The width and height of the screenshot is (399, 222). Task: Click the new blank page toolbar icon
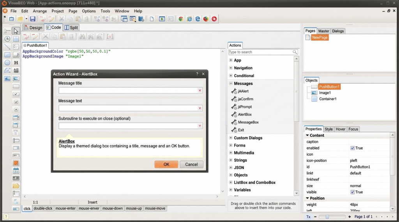[152, 19]
